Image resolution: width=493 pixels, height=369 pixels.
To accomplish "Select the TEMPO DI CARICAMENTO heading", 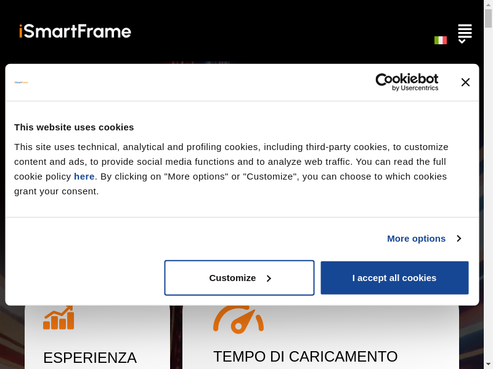I will (305, 357).
